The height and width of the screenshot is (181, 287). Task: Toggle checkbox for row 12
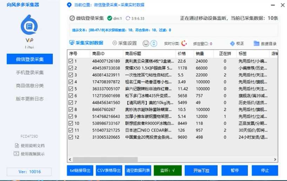[x=71, y=137]
